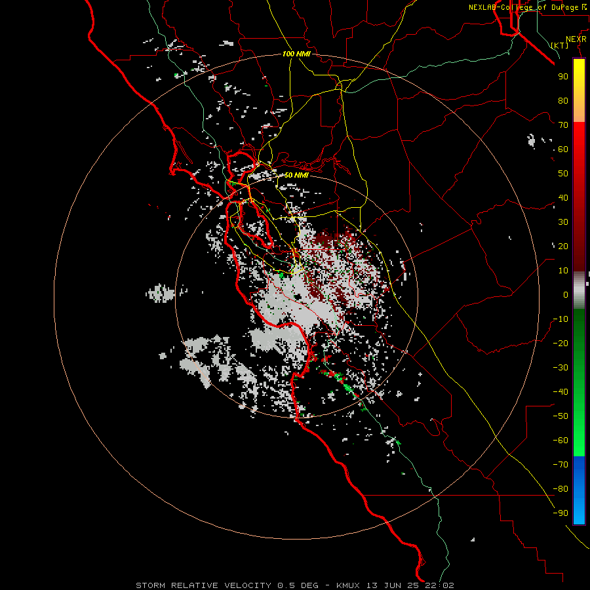Click the NEXLAB-College of DuPage credit text
The image size is (590, 590).
point(529,7)
